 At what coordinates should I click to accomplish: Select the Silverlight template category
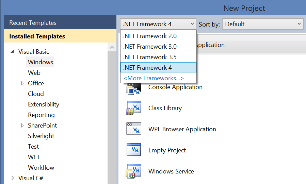pos(41,136)
